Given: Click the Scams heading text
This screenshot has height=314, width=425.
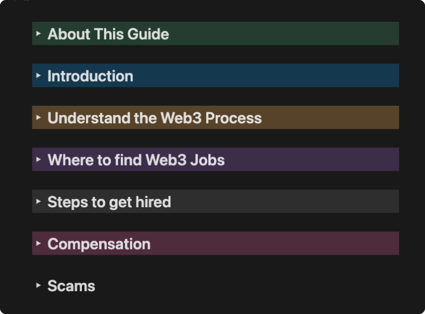Looking at the screenshot, I should click(71, 286).
